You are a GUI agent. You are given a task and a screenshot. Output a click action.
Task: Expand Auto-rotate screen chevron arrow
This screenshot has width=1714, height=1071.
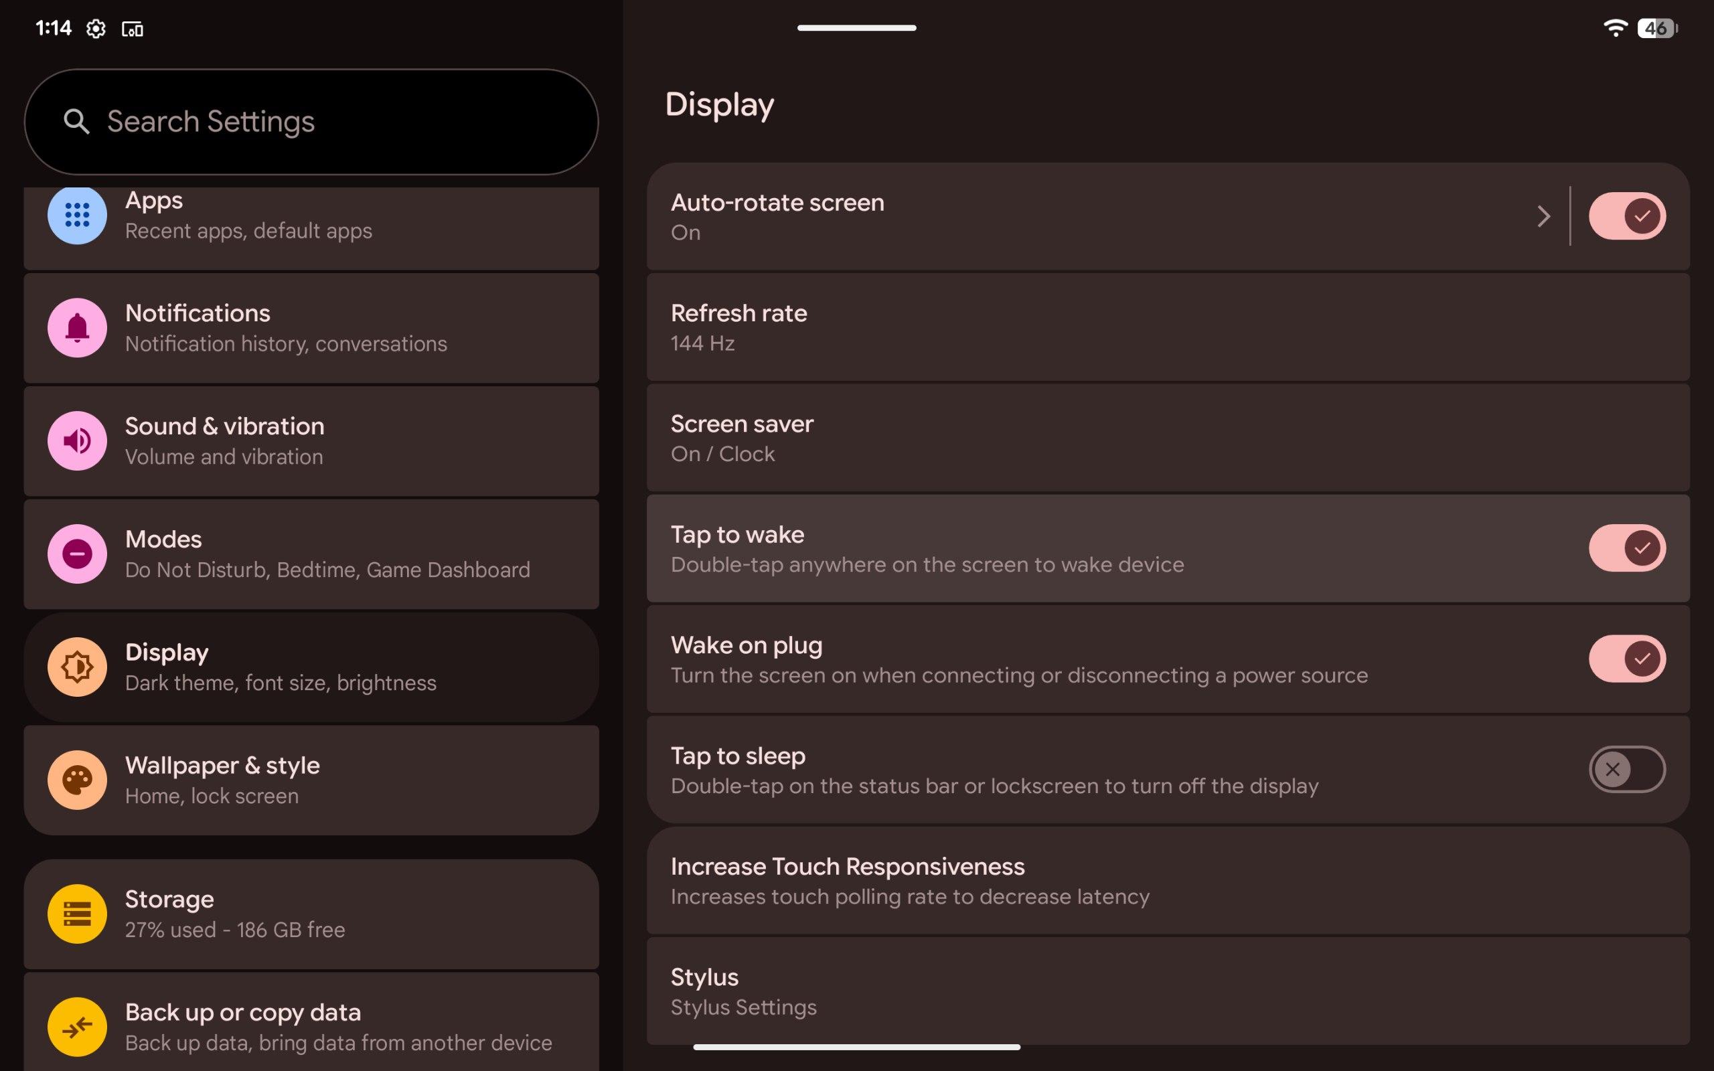(1543, 216)
